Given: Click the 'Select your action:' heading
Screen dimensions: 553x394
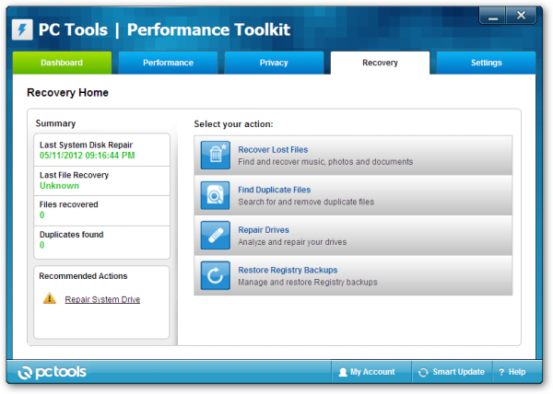Looking at the screenshot, I should click(x=233, y=124).
